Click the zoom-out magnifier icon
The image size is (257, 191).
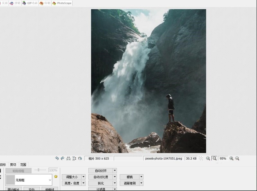coord(237,158)
